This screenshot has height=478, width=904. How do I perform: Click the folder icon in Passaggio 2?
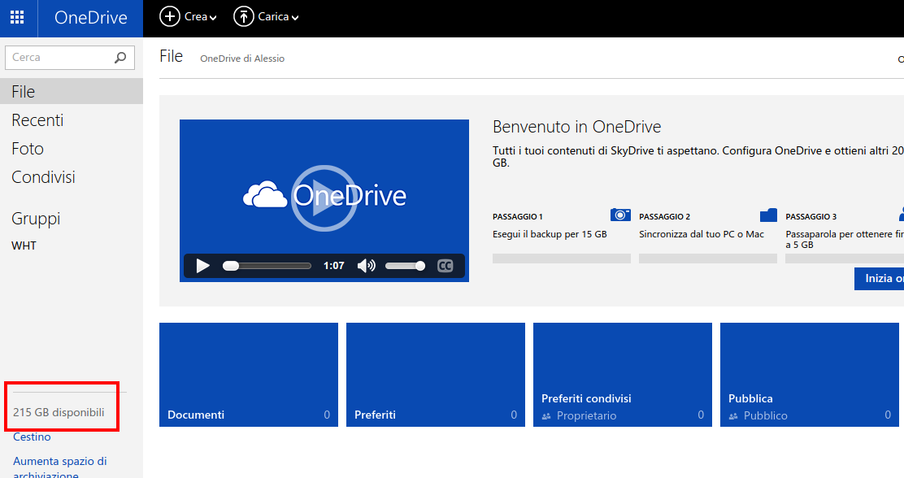[768, 215]
